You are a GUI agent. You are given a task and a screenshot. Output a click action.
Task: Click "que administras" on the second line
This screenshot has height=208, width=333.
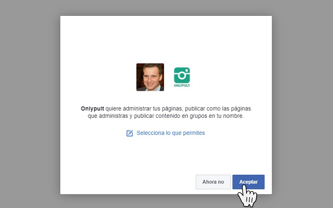pos(107,116)
